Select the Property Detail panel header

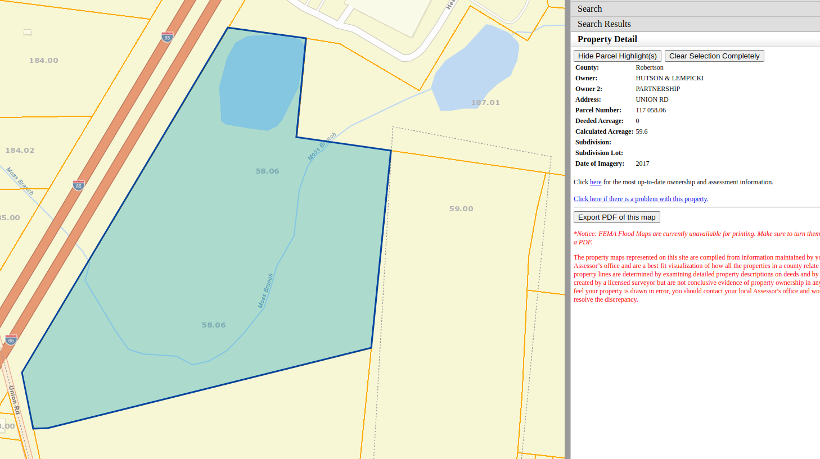[x=695, y=39]
